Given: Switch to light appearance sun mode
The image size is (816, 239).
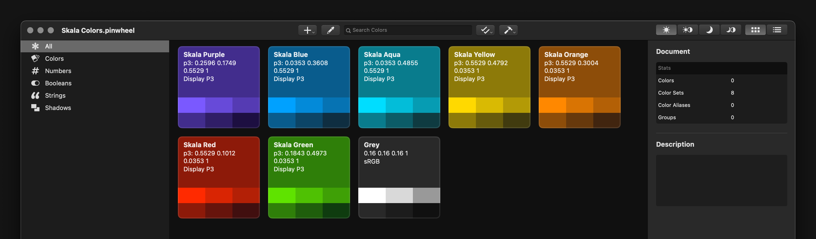Looking at the screenshot, I should 666,30.
